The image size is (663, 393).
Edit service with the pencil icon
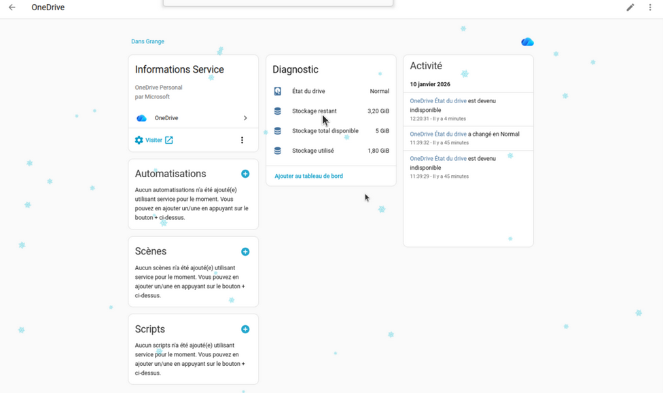(630, 7)
